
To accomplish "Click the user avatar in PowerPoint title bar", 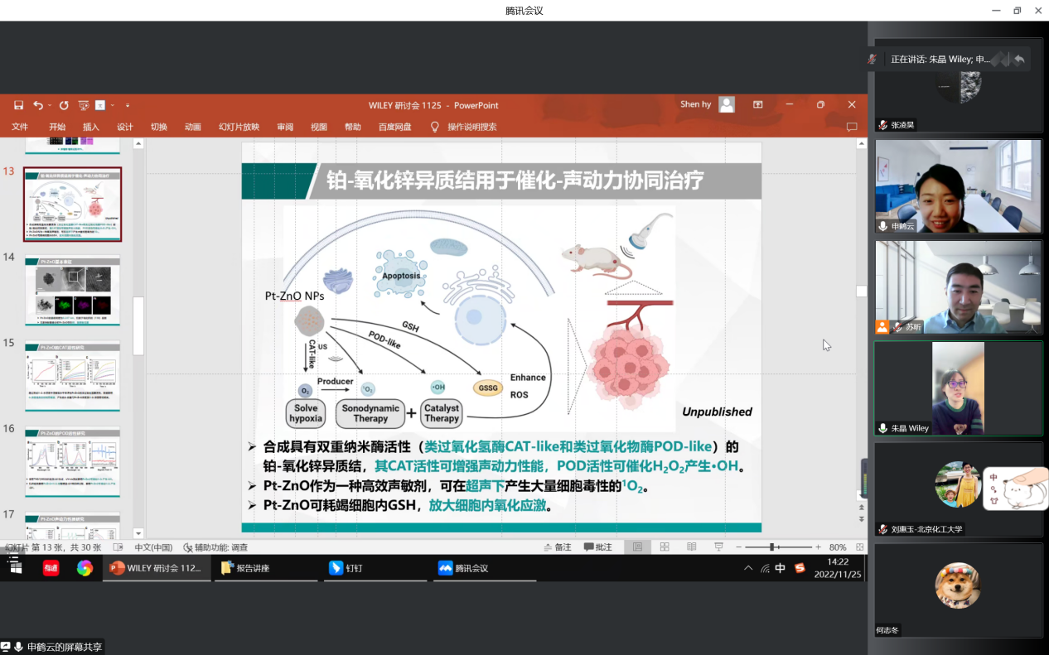I will pyautogui.click(x=727, y=104).
